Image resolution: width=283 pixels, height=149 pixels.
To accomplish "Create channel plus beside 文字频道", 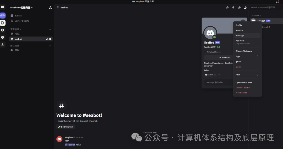I will coord(50,29).
